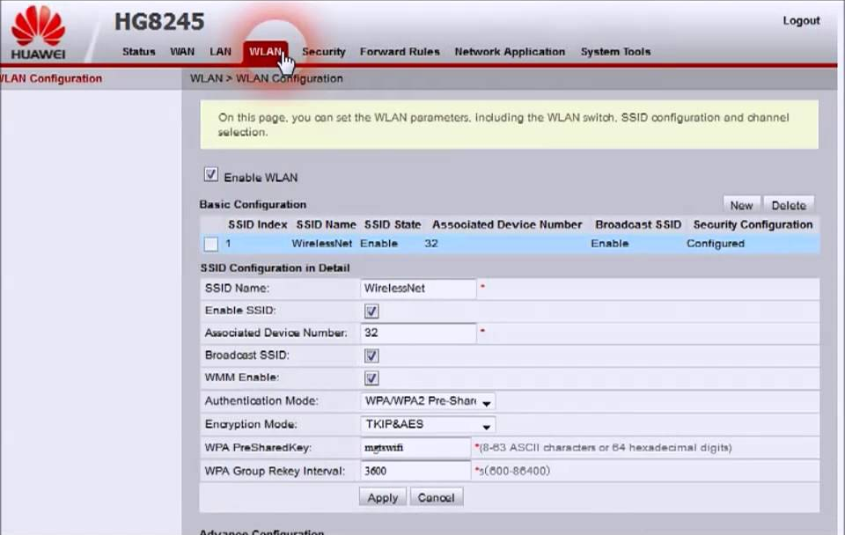This screenshot has width=845, height=535.
Task: Click the Broadcast SSID column header
Action: click(x=638, y=224)
